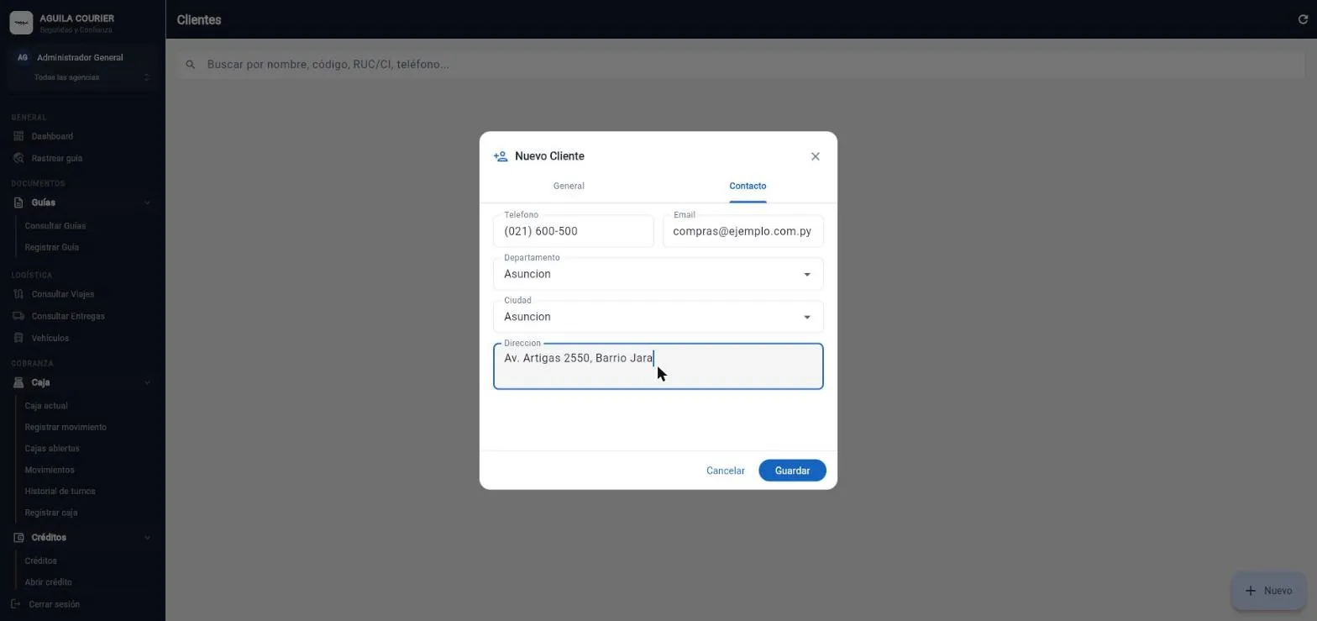This screenshot has height=621, width=1317.
Task: Click the Caja register icon
Action: pos(18,382)
